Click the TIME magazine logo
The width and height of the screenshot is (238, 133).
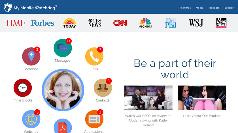[15, 23]
